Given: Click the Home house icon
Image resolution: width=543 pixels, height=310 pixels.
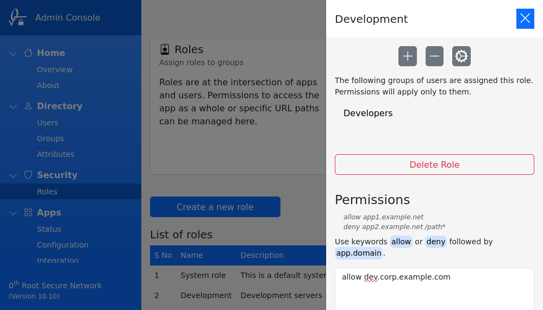Looking at the screenshot, I should pyautogui.click(x=28, y=53).
